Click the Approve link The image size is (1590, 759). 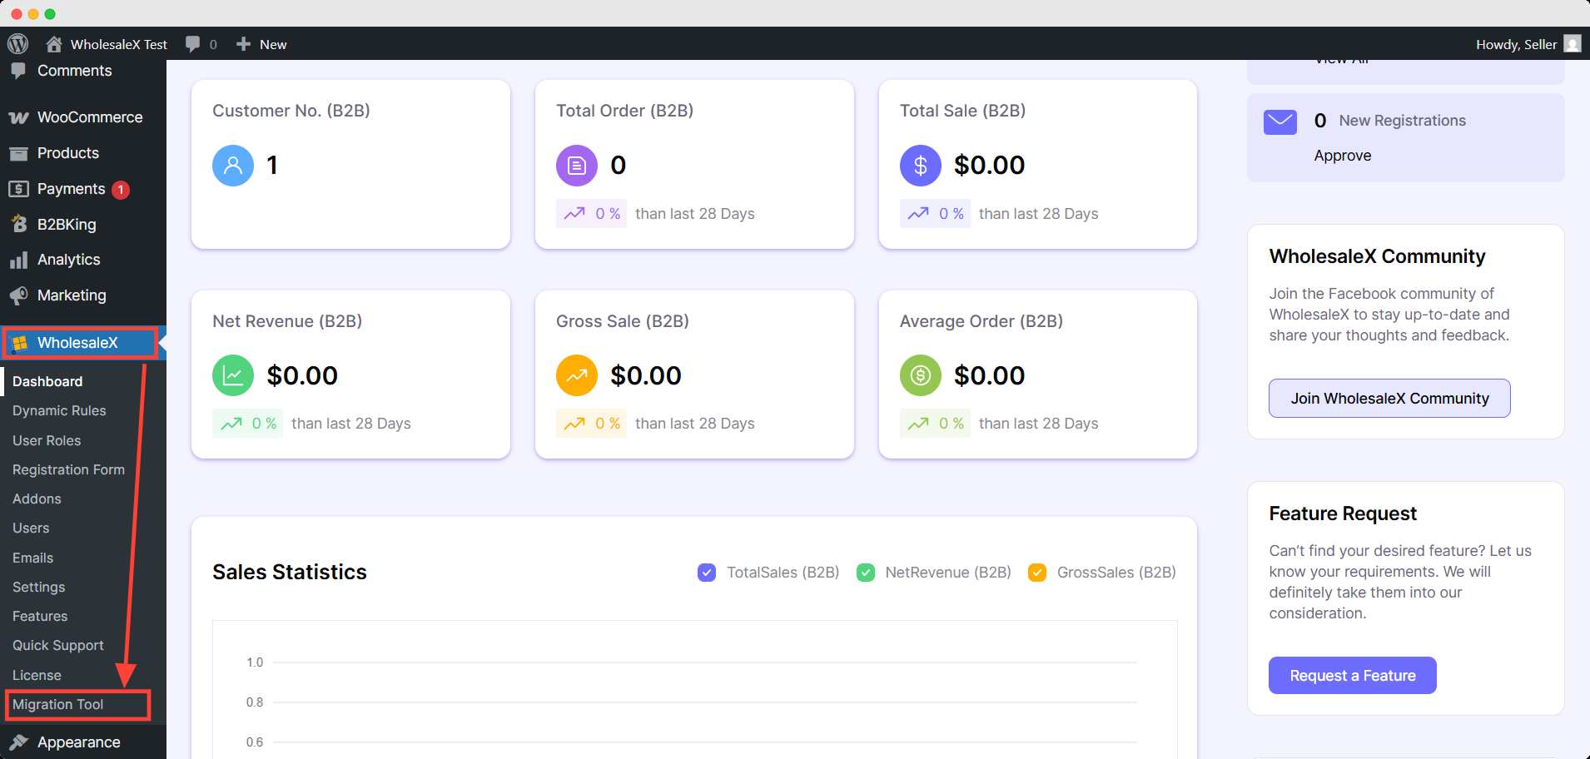coord(1342,156)
